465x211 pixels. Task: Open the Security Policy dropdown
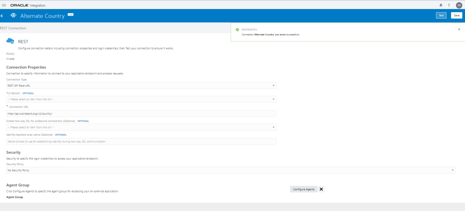pos(231,170)
